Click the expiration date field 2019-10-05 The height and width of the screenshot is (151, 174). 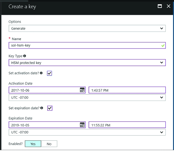click(x=47, y=125)
